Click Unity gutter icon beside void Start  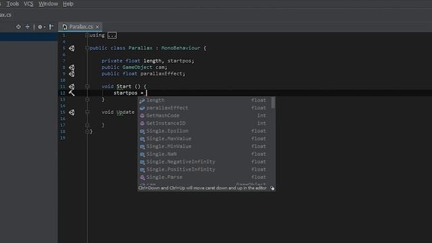(72, 86)
